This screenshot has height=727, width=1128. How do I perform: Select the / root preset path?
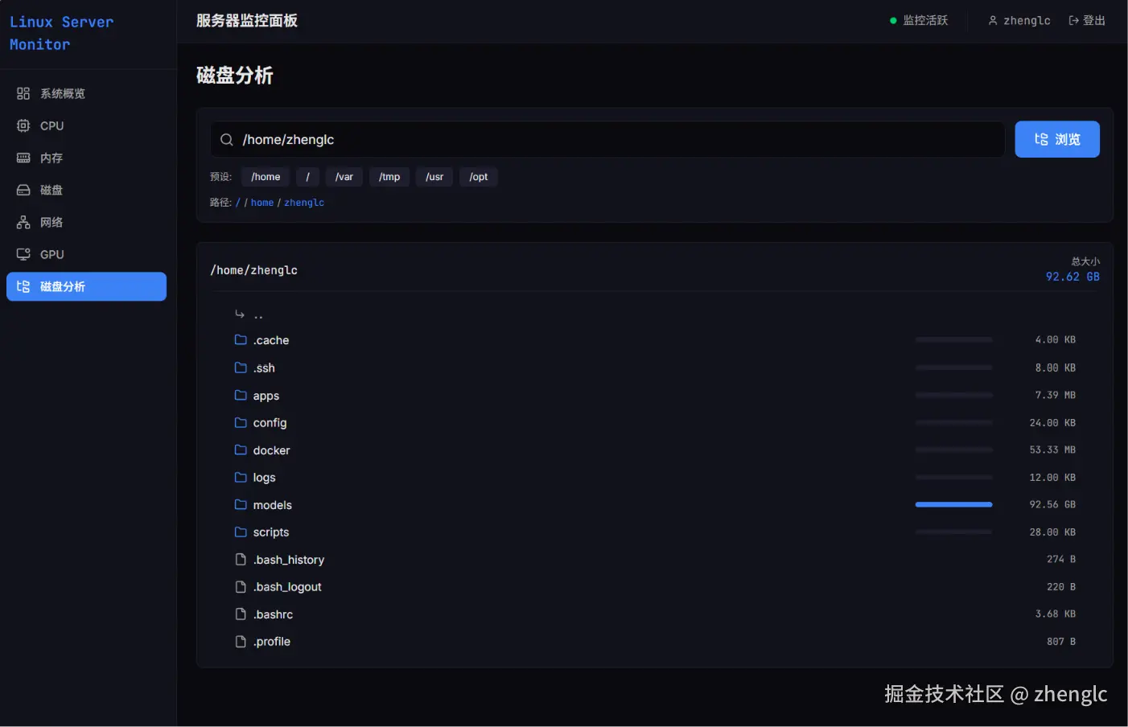[307, 177]
